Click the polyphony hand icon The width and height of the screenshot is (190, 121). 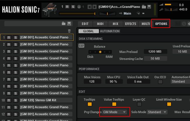138,13
